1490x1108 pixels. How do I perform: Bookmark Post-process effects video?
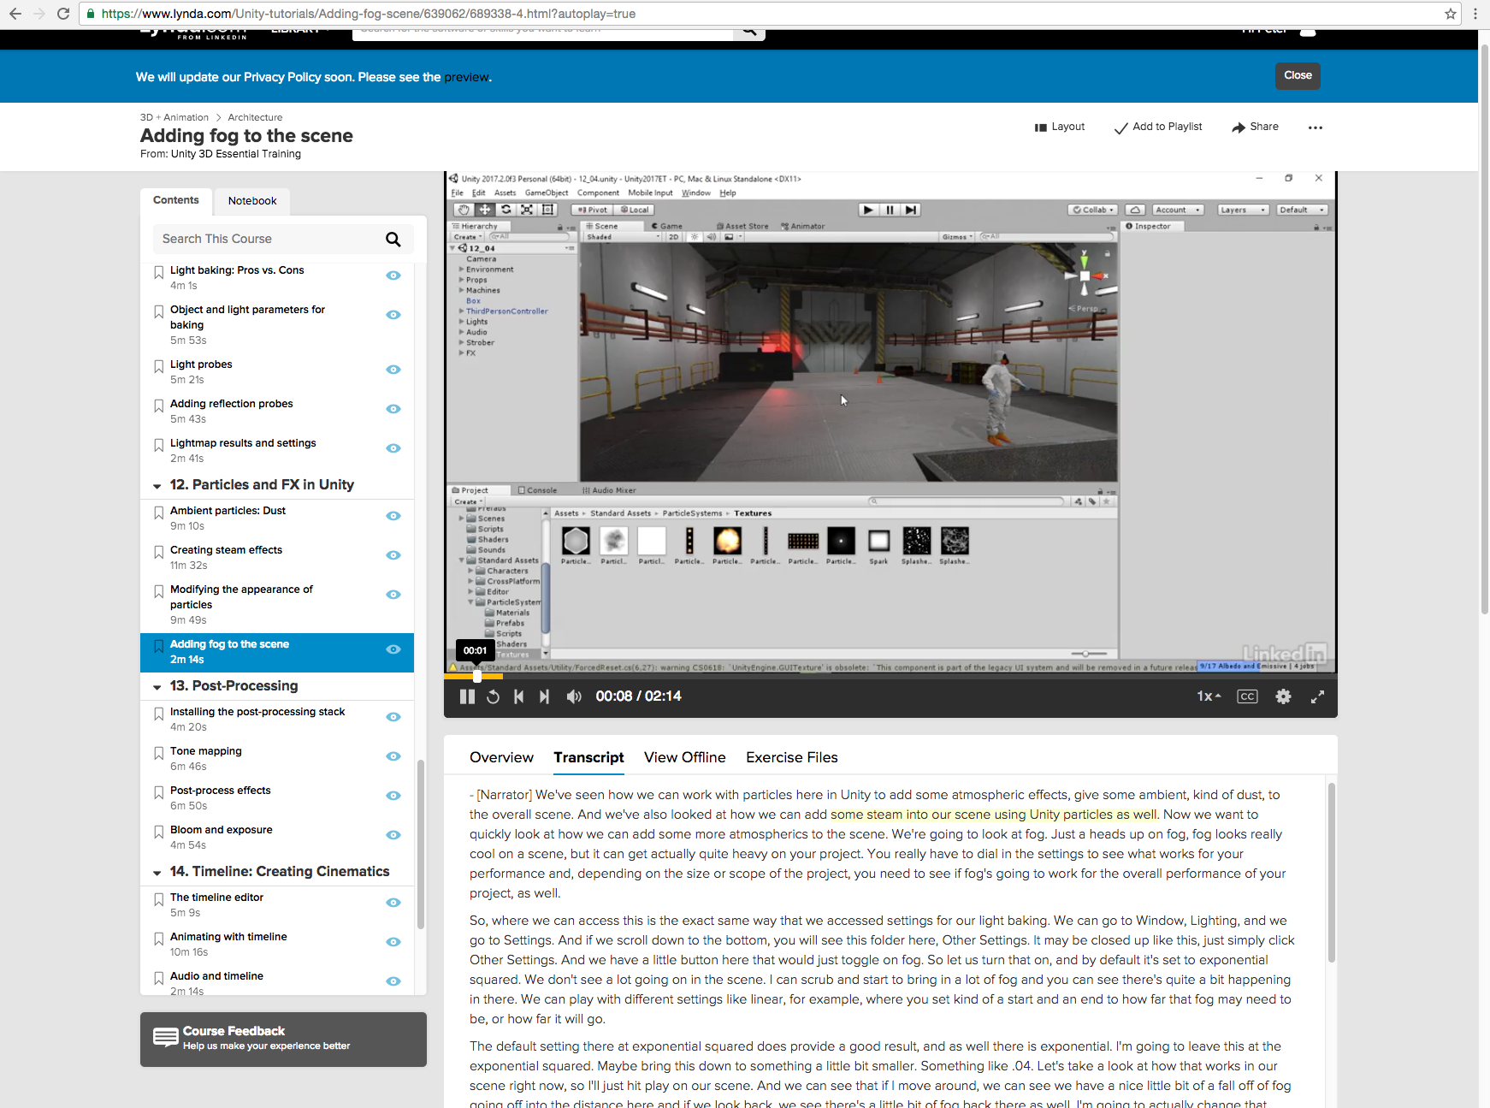click(x=158, y=793)
